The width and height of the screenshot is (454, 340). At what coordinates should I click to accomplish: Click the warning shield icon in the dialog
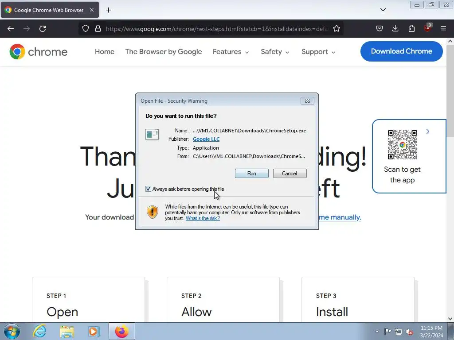pos(153,212)
